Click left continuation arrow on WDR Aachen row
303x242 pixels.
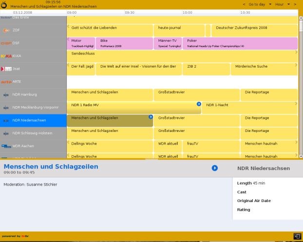click(68, 142)
